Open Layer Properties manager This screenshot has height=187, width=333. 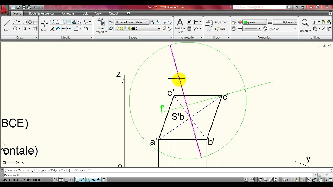101,26
